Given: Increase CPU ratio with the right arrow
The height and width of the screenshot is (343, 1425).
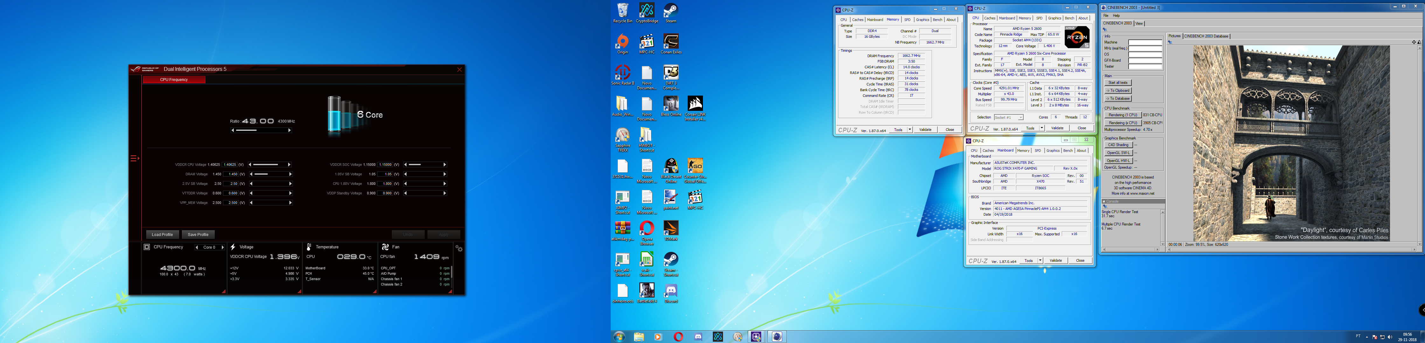Looking at the screenshot, I should (289, 130).
